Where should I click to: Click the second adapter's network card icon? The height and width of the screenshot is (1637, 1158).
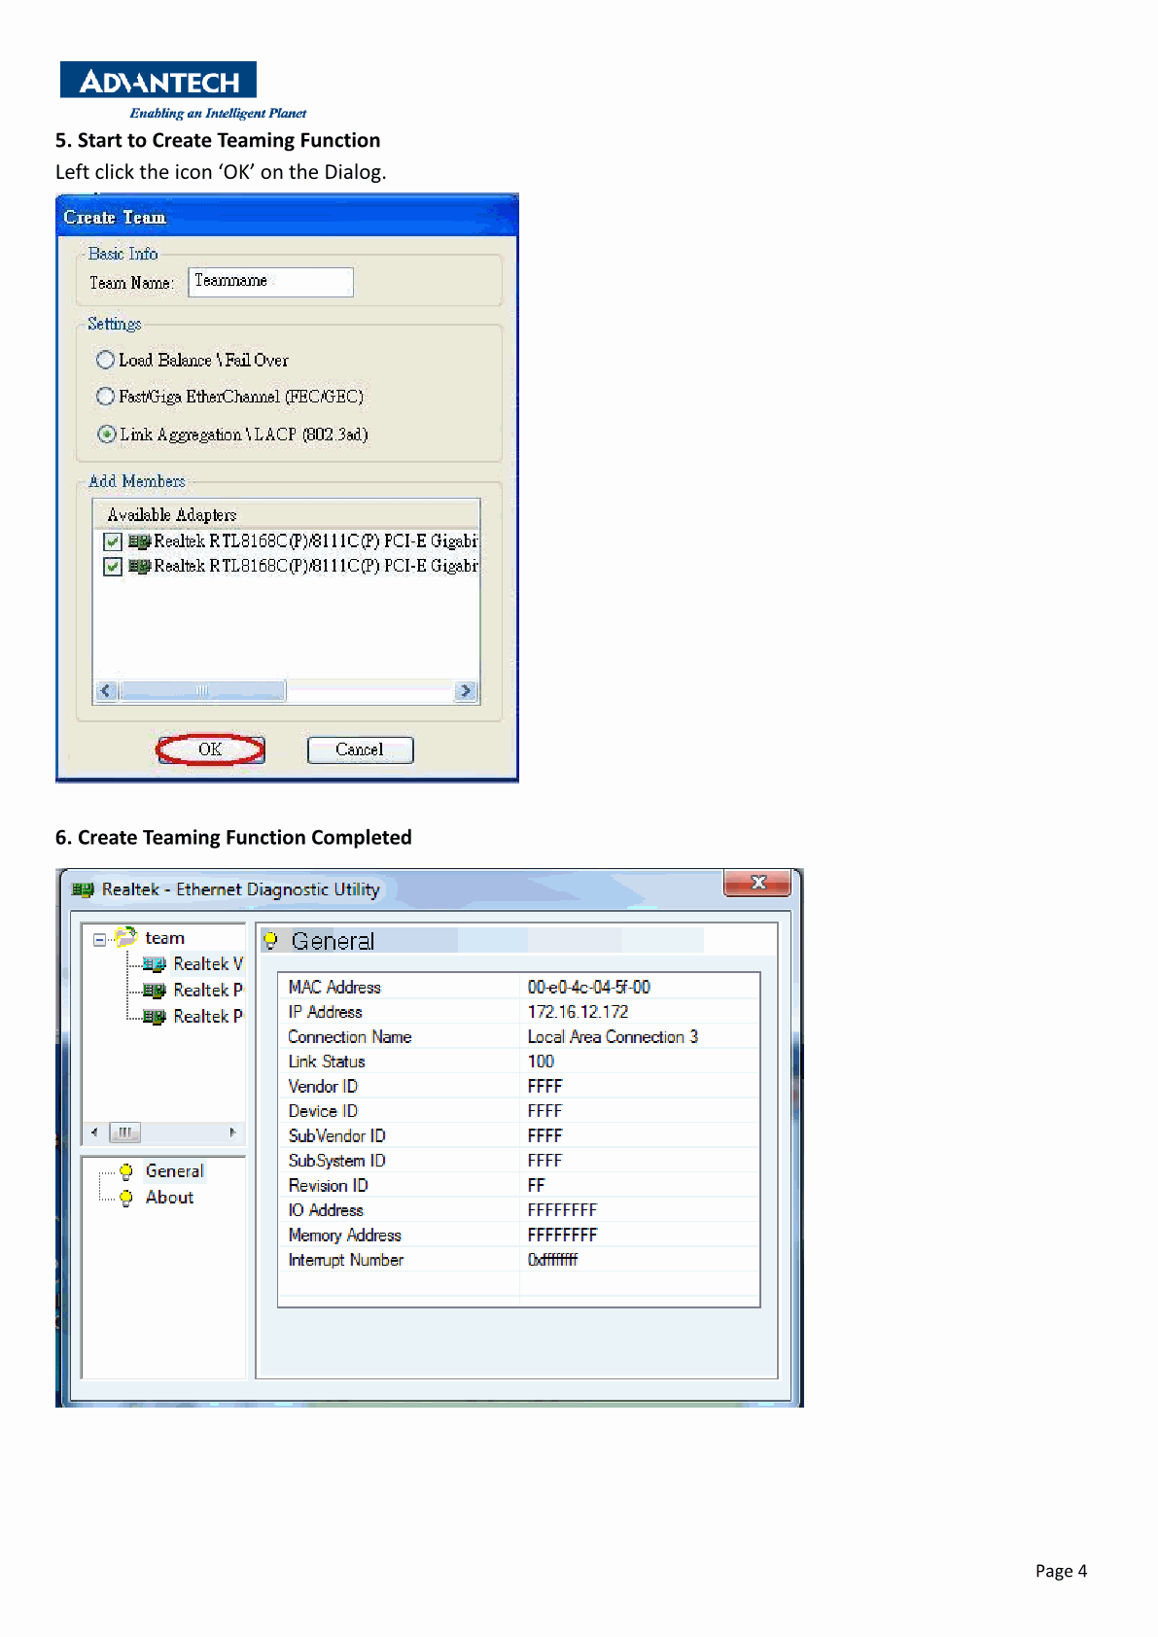(139, 566)
